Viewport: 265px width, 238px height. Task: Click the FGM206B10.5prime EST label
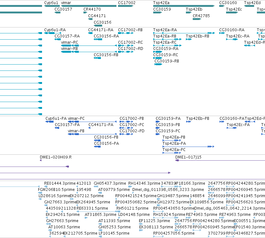pos(56,190)
